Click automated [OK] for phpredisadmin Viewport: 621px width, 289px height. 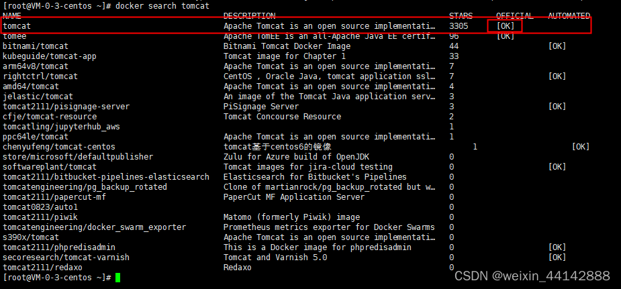[x=557, y=247]
